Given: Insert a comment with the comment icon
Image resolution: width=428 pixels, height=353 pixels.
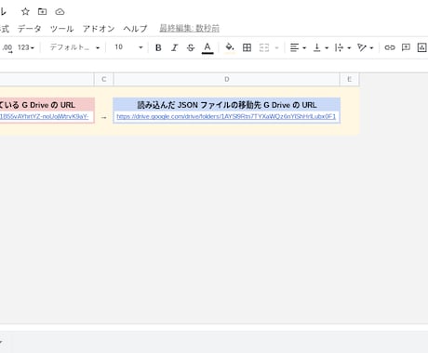Looking at the screenshot, I should (x=406, y=47).
